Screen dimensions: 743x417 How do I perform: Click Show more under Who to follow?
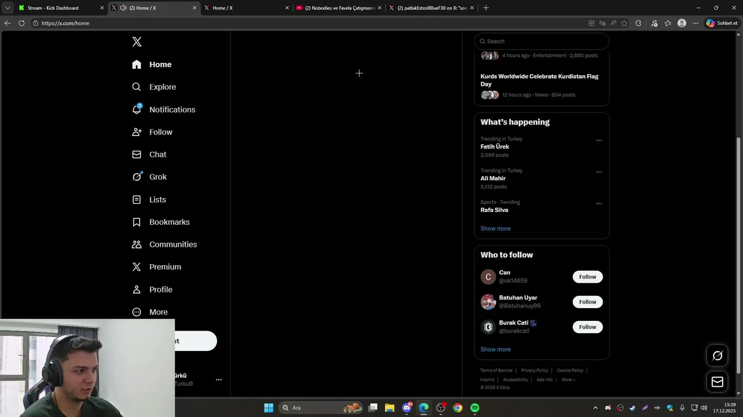point(496,350)
